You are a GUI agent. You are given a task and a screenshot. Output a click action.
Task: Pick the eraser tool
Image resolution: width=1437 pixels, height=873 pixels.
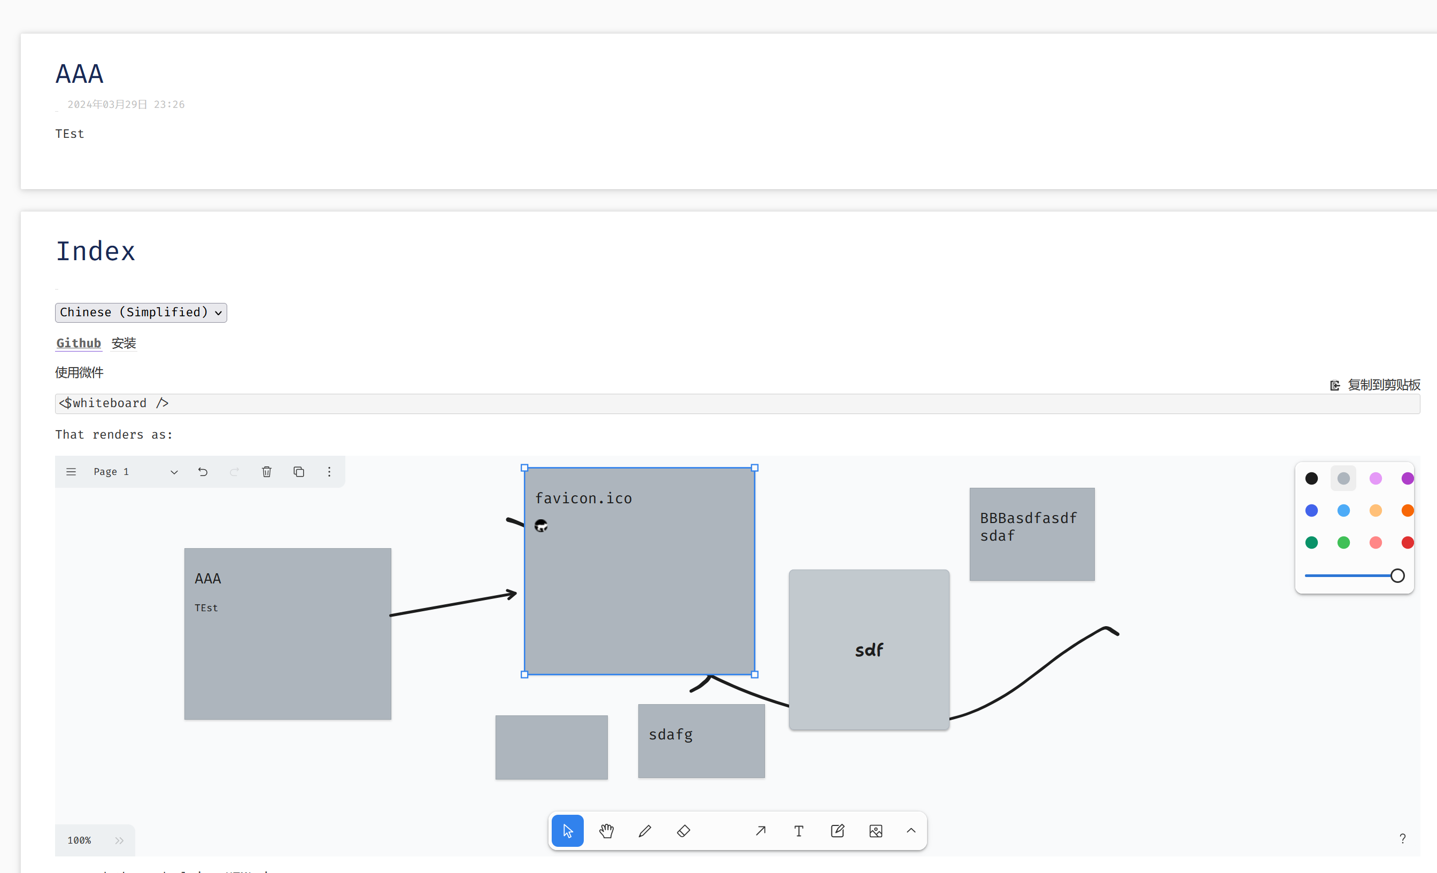coord(683,830)
